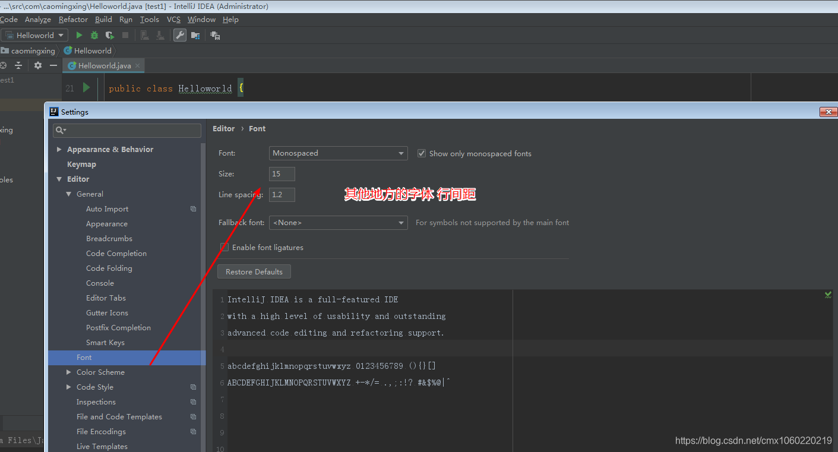Open the Font dropdown showing Monospaced

tap(339, 153)
